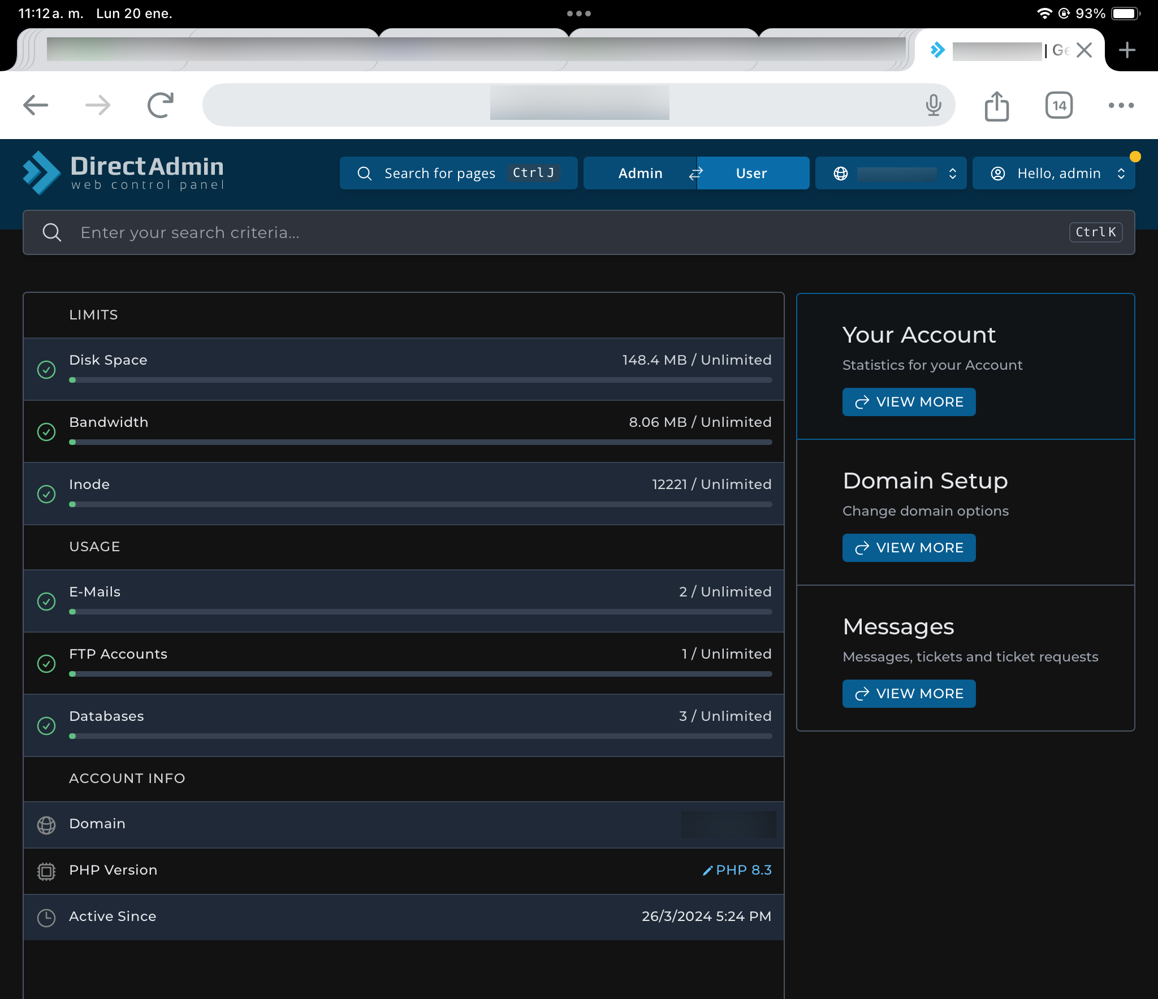This screenshot has width=1158, height=999.
Task: Click the PHP Version chip icon
Action: tap(46, 871)
